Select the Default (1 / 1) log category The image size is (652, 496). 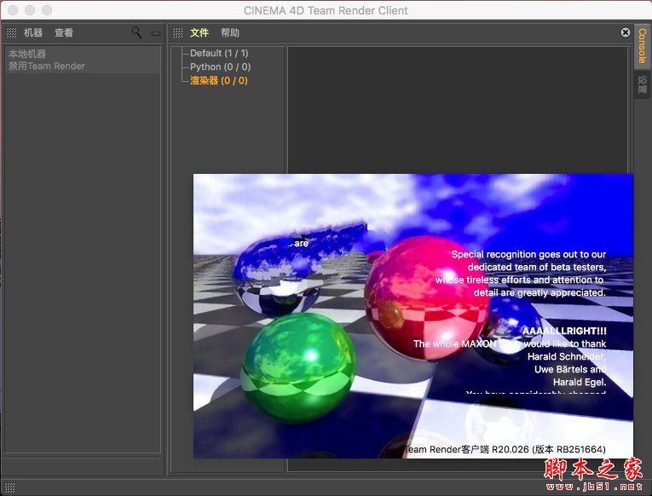(x=219, y=53)
